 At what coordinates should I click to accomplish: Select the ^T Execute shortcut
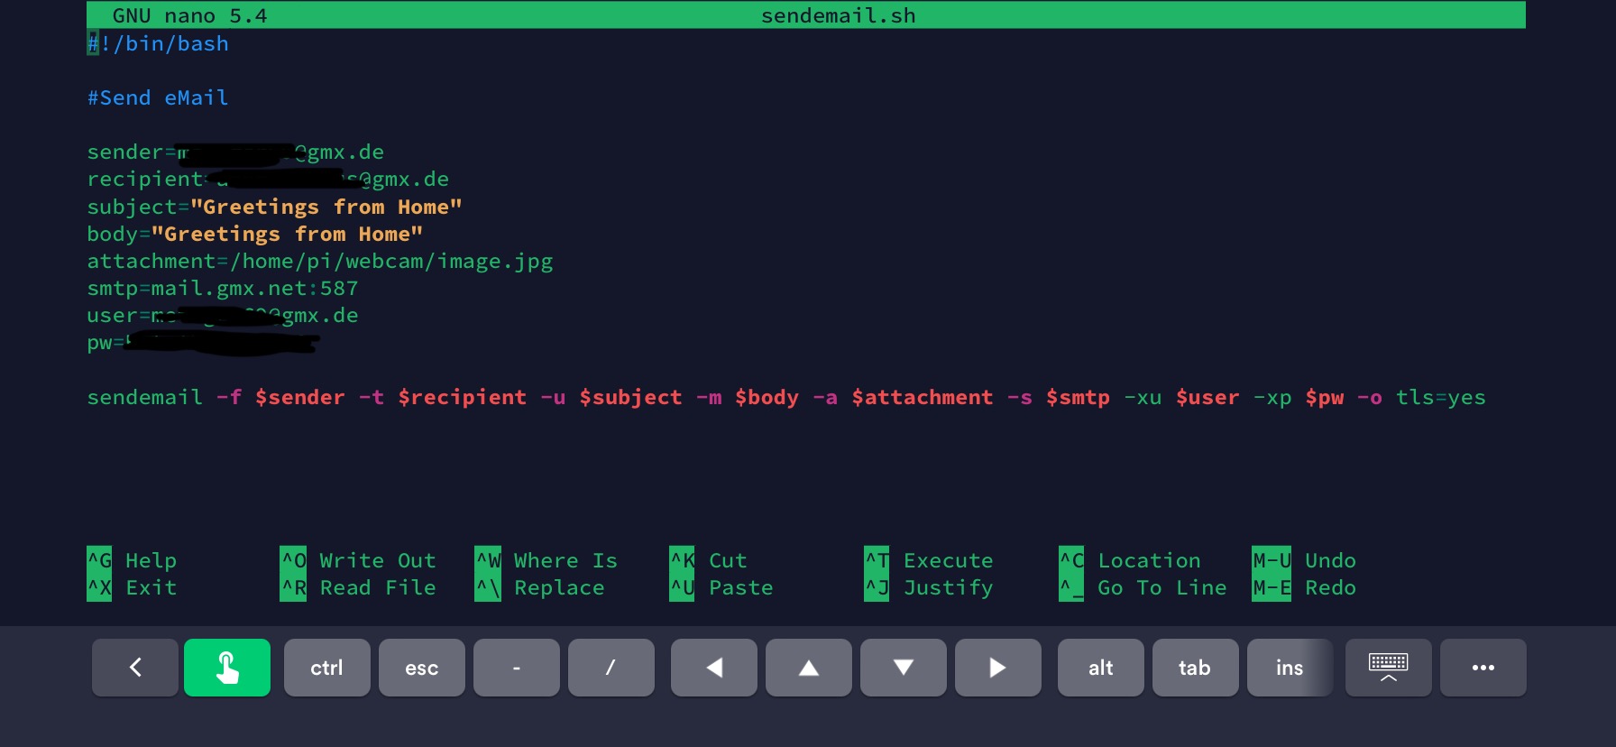(929, 560)
